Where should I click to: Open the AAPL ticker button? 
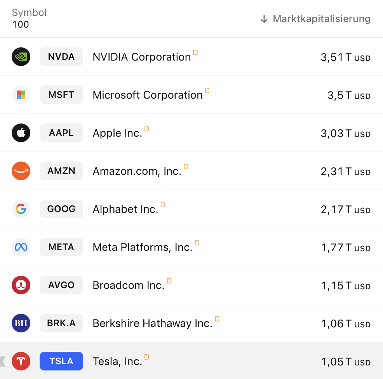[61, 133]
